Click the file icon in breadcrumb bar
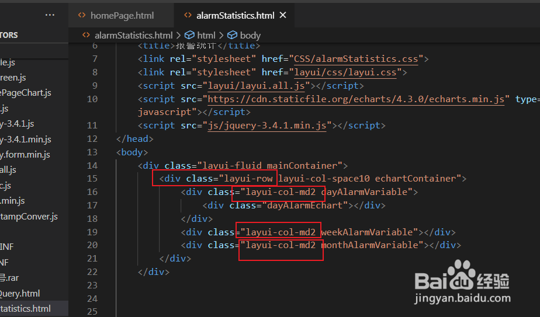Screen dimensions: 540x317 (86, 35)
